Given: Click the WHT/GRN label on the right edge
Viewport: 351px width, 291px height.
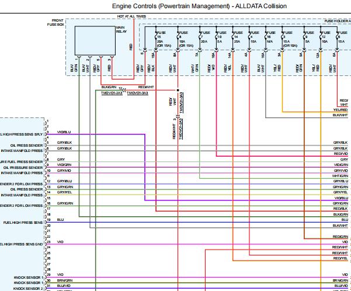Looking at the screenshot, I should point(340,176).
